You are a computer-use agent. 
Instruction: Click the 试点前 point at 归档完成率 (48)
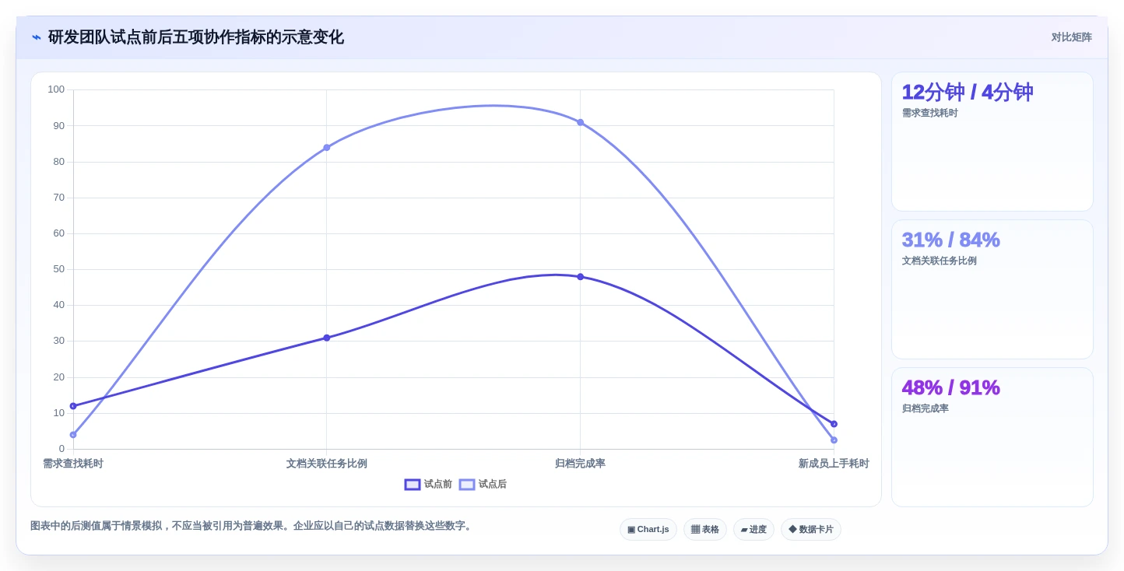[580, 276]
